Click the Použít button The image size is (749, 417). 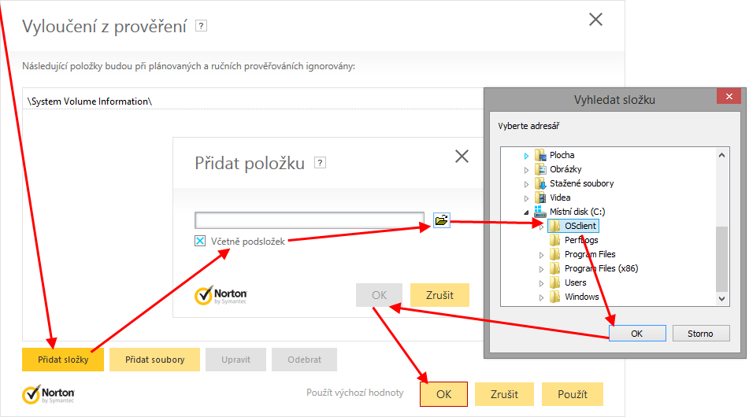(x=573, y=394)
